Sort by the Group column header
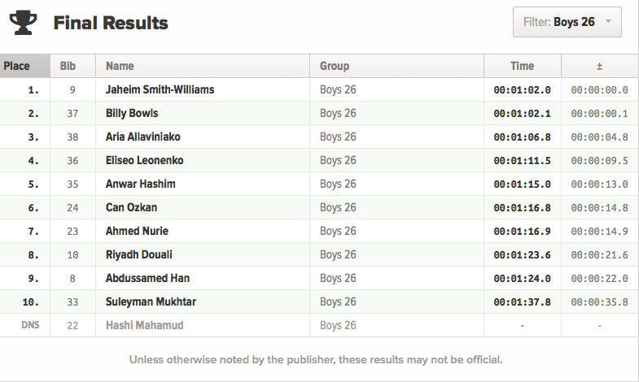 click(335, 66)
